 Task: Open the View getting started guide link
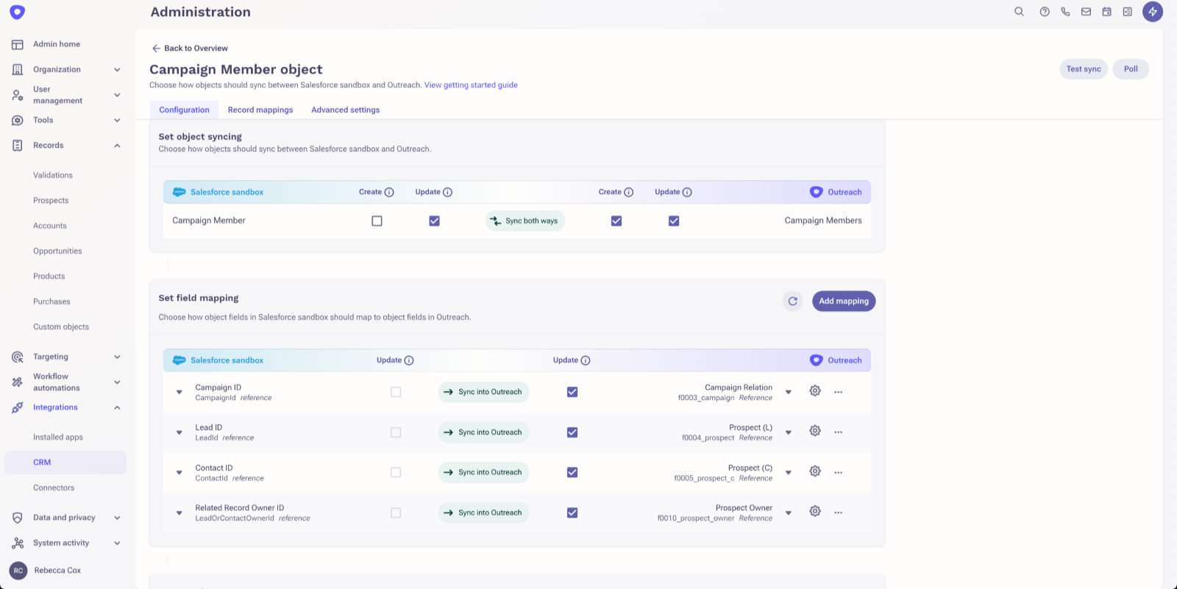tap(471, 85)
